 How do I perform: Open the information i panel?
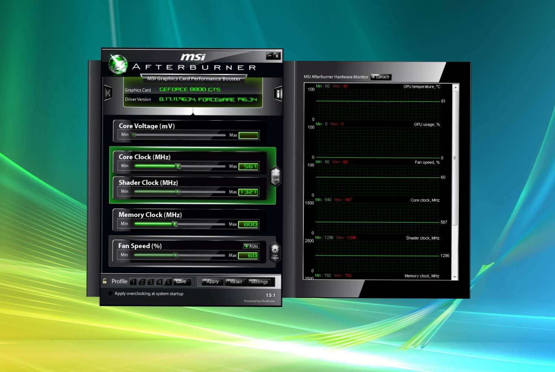point(278,94)
